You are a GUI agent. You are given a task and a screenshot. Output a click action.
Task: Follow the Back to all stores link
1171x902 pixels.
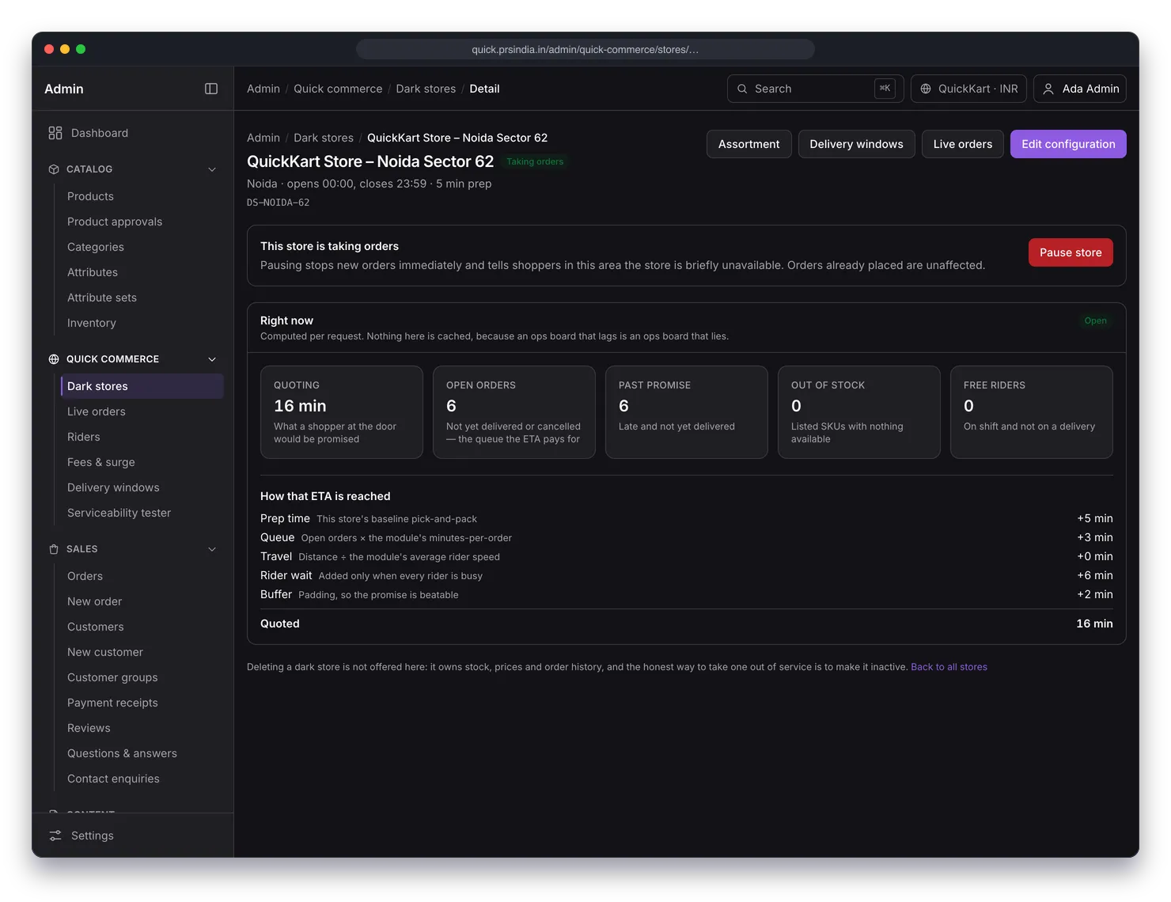point(949,667)
